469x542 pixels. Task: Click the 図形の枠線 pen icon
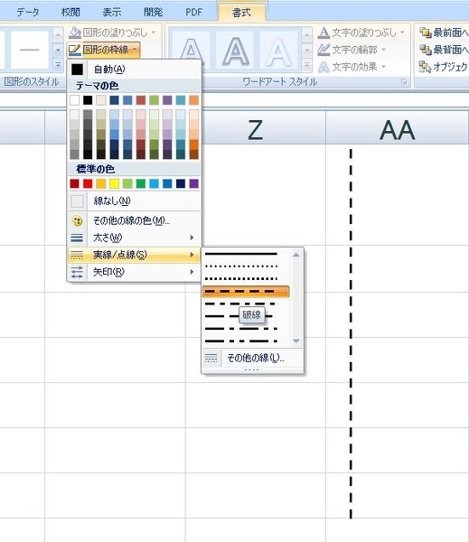pos(75,50)
